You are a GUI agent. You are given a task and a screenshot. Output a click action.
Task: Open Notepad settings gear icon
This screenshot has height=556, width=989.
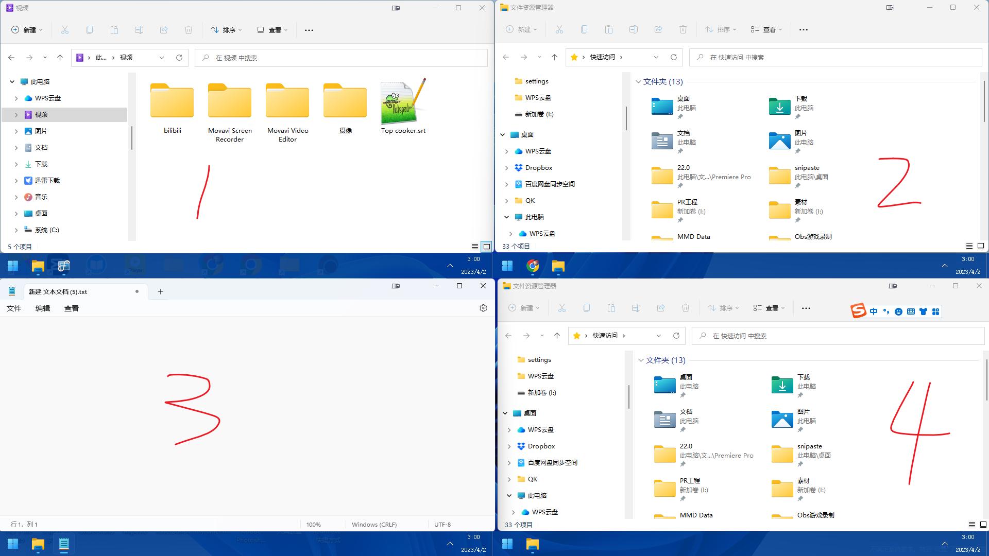(x=483, y=308)
